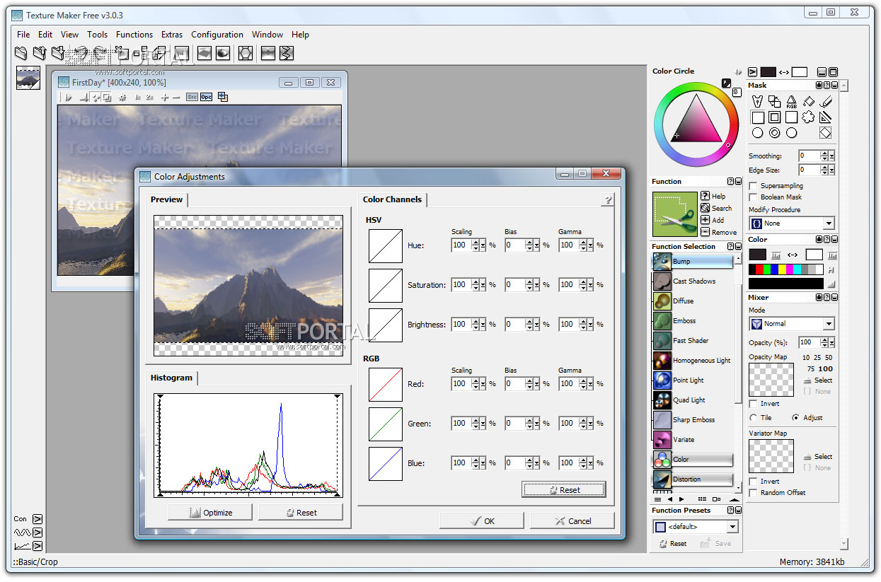Open Hue Scaling value dropdown arrow

tap(484, 245)
